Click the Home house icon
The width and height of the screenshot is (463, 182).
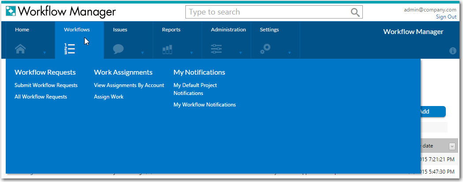click(20, 49)
